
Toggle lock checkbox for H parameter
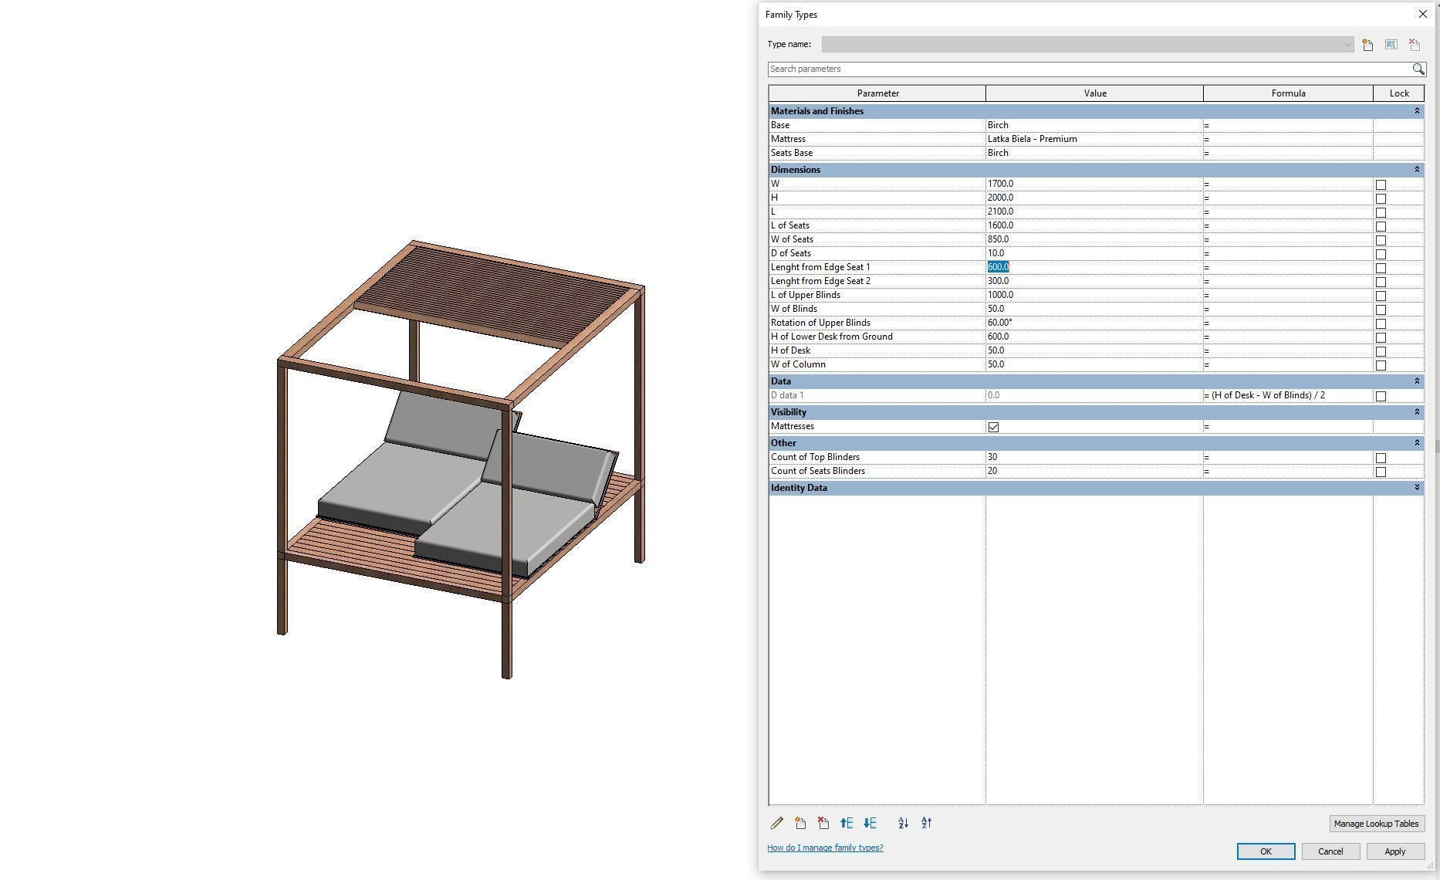tap(1381, 198)
